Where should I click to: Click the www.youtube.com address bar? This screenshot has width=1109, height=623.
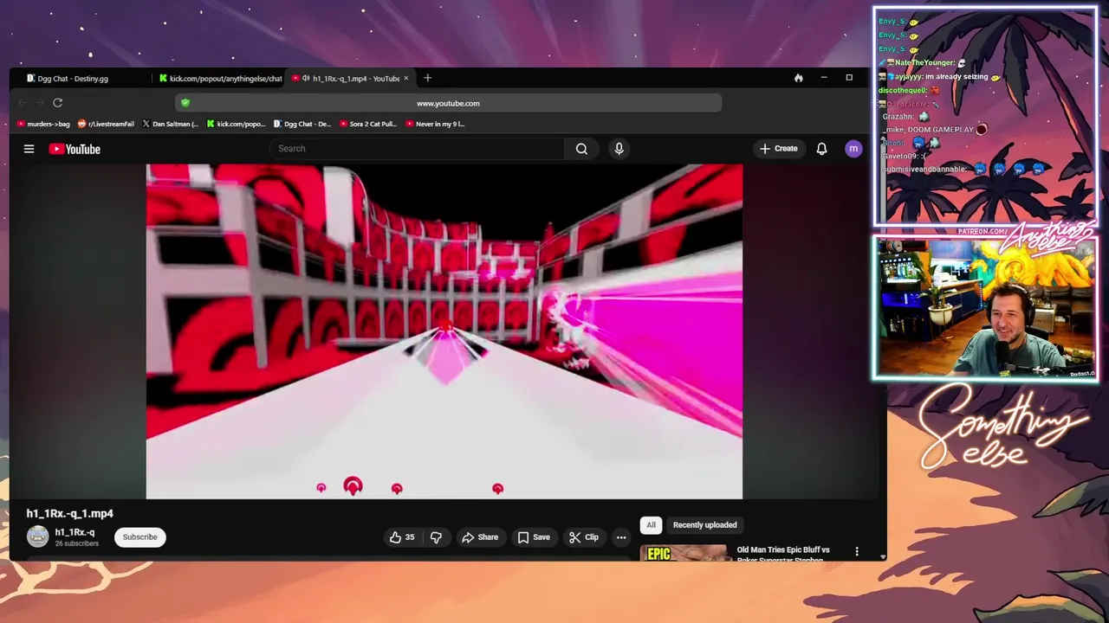[x=448, y=103]
